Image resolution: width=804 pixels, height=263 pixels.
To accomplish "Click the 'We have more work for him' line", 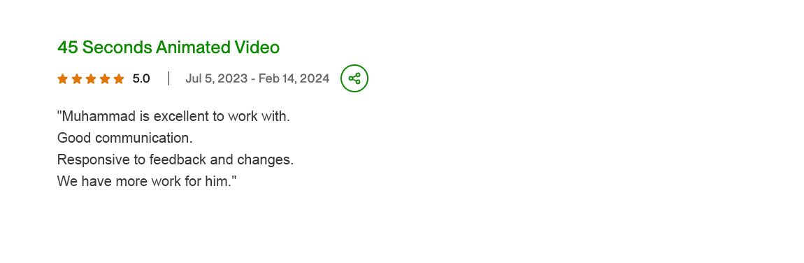I will pyautogui.click(x=147, y=181).
